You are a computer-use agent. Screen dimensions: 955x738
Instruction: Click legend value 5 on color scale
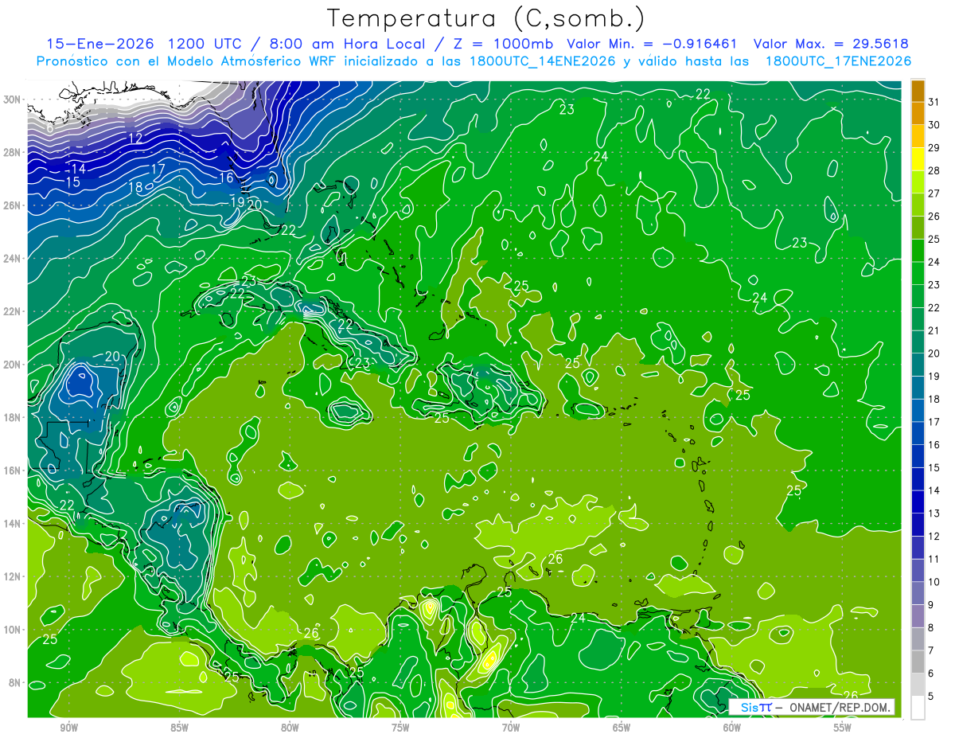pyautogui.click(x=931, y=696)
